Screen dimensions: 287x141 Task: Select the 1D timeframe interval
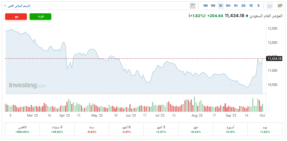click(x=221, y=6)
